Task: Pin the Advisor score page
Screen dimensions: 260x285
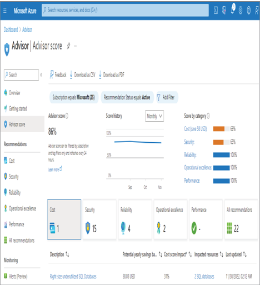Action: click(x=68, y=46)
